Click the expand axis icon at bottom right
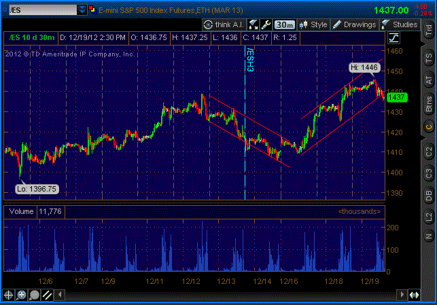Screen dimensions: 437x305 [414, 295]
